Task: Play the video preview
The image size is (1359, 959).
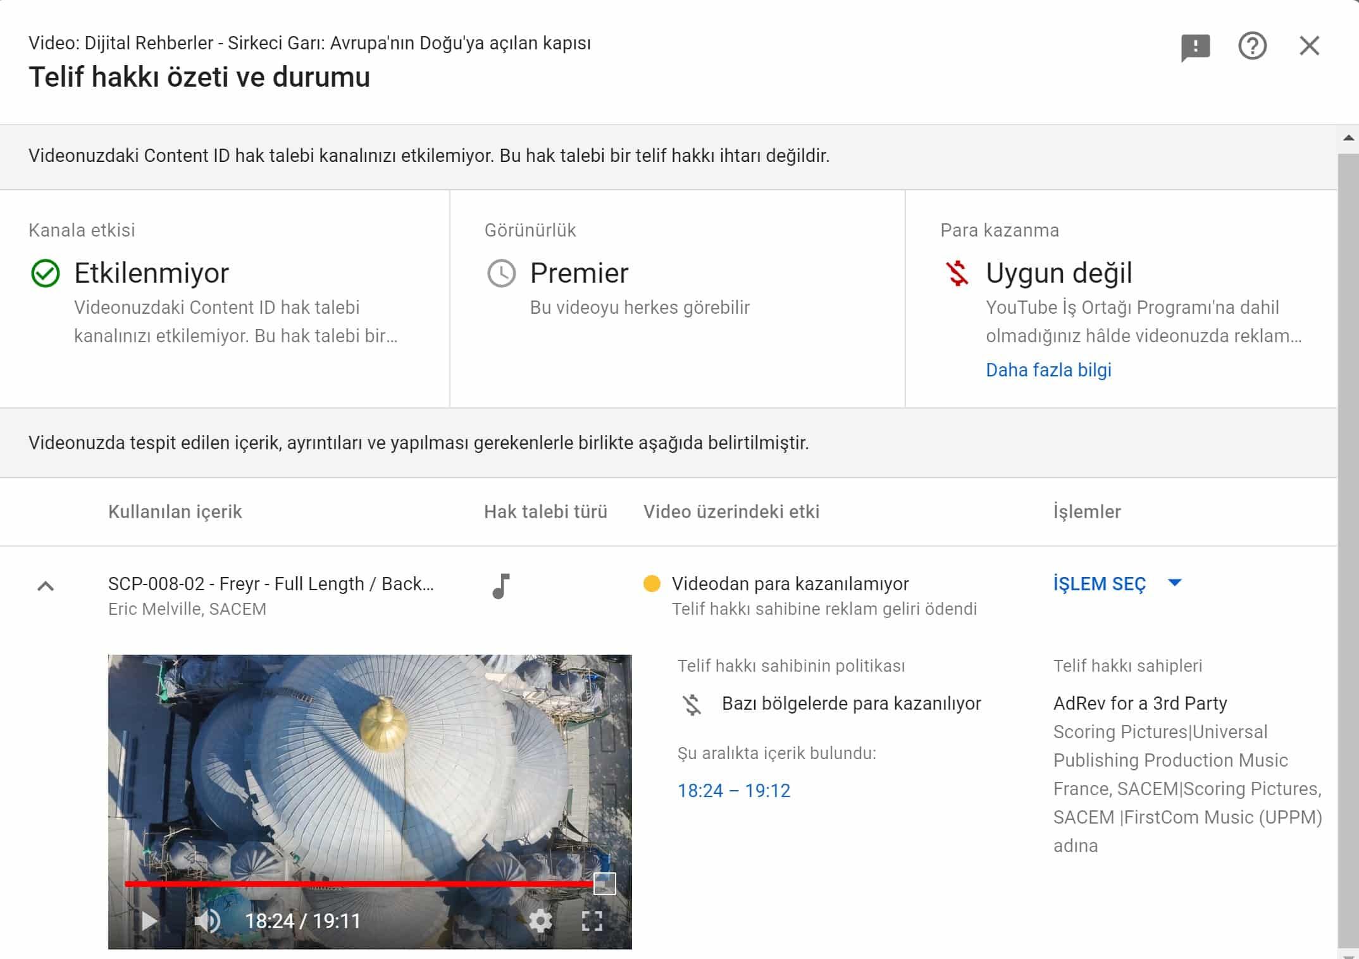Action: (x=149, y=920)
